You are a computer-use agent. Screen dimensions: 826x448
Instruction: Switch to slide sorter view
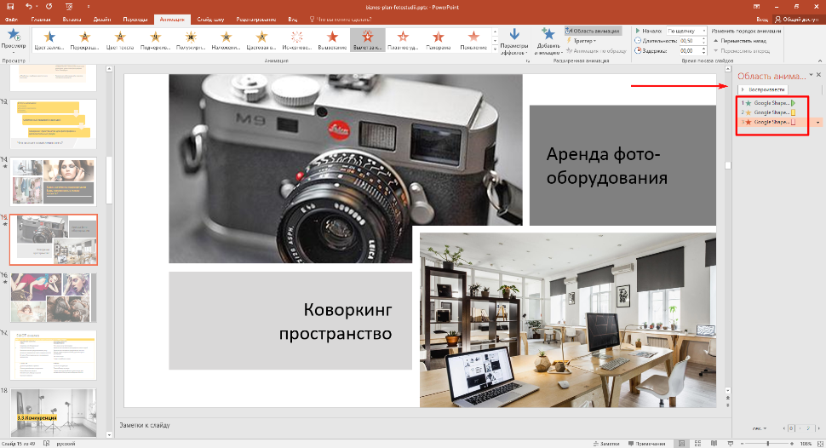pos(698,443)
